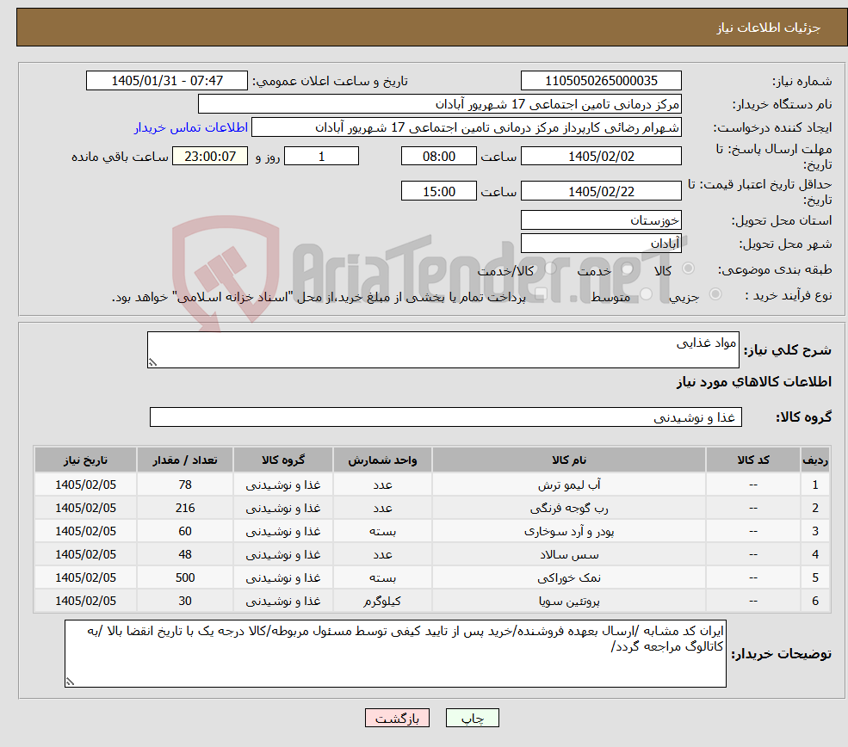Click the remaining days field showing 1
This screenshot has width=848, height=747.
tap(321, 157)
